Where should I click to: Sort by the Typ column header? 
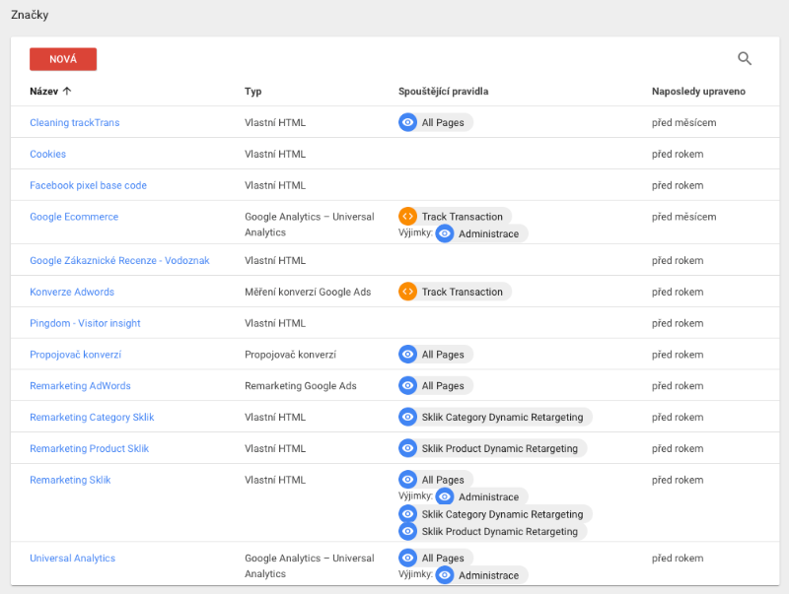point(253,91)
